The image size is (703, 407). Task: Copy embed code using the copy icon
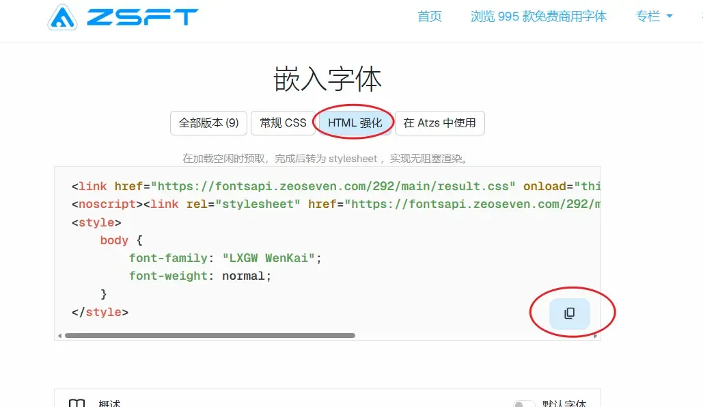click(569, 313)
